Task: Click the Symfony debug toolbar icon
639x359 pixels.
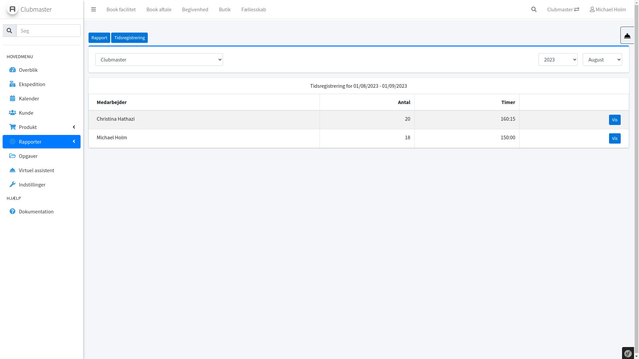Action: coord(628,353)
